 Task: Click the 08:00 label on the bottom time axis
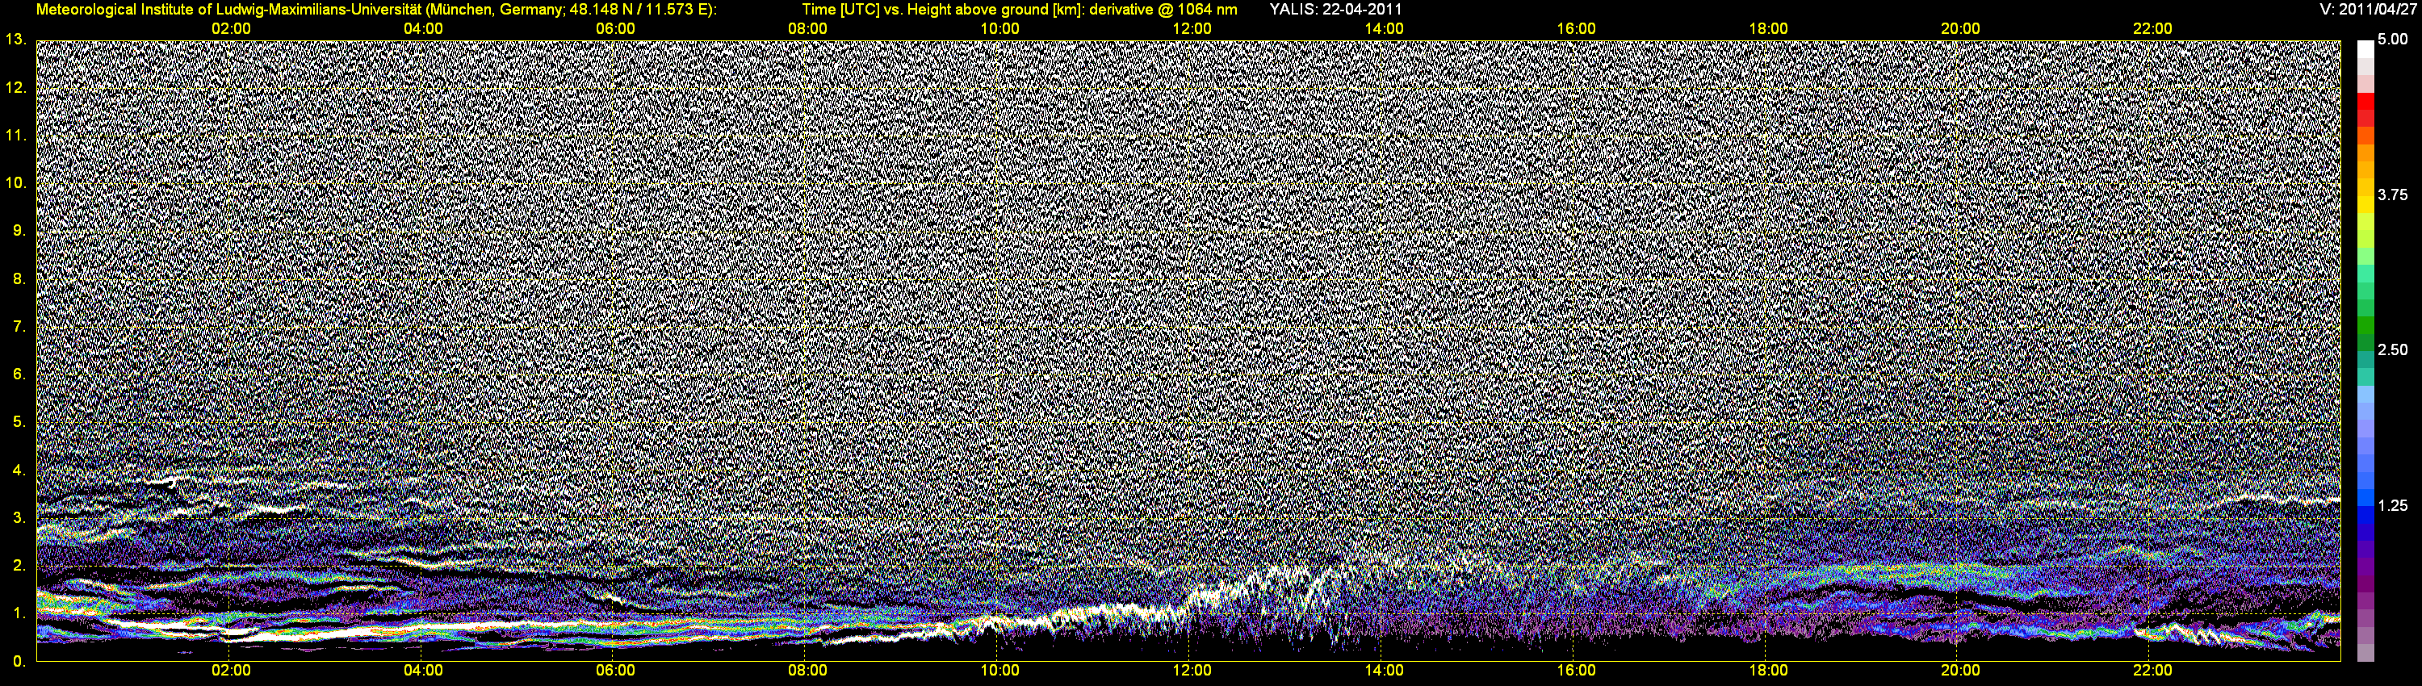pyautogui.click(x=807, y=670)
